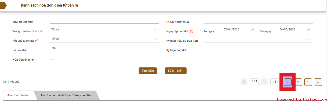Click the view invoice eye icon button
Image resolution: width=327 pixels, height=101 pixels.
click(288, 82)
